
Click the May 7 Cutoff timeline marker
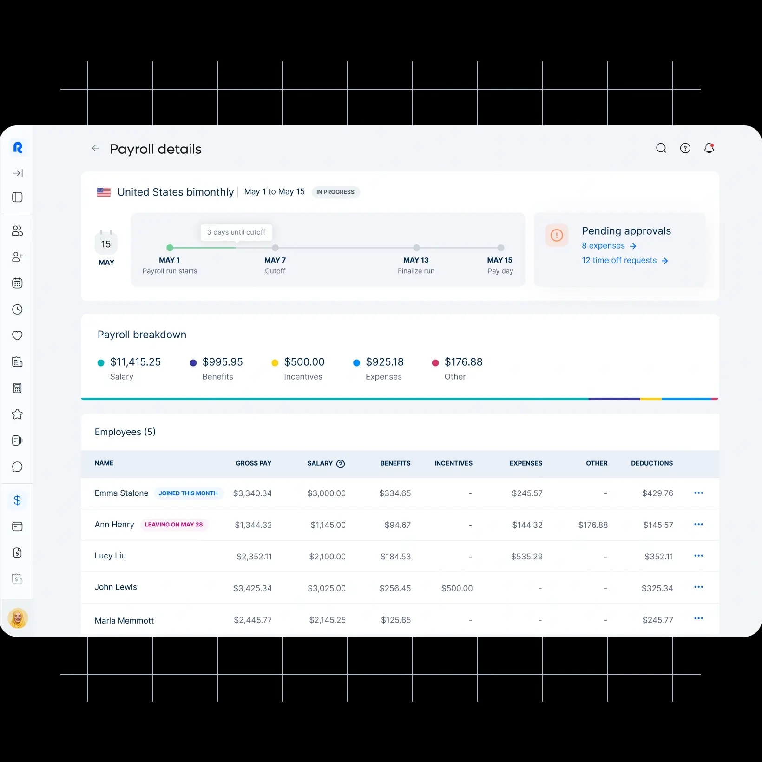tap(275, 248)
